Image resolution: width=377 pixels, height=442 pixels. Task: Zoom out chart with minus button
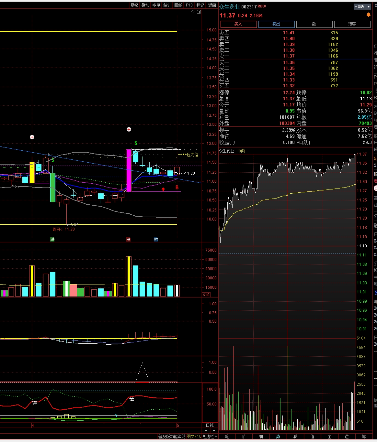(x=214, y=431)
